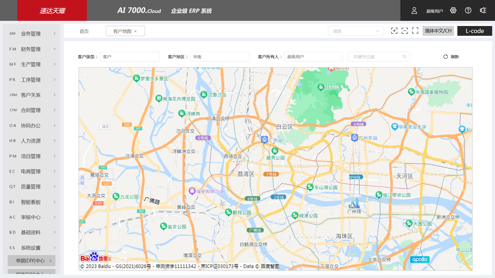Switch to the 首页 tab

click(x=84, y=31)
